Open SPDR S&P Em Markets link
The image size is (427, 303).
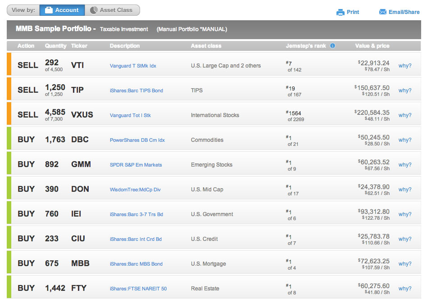pos(136,165)
